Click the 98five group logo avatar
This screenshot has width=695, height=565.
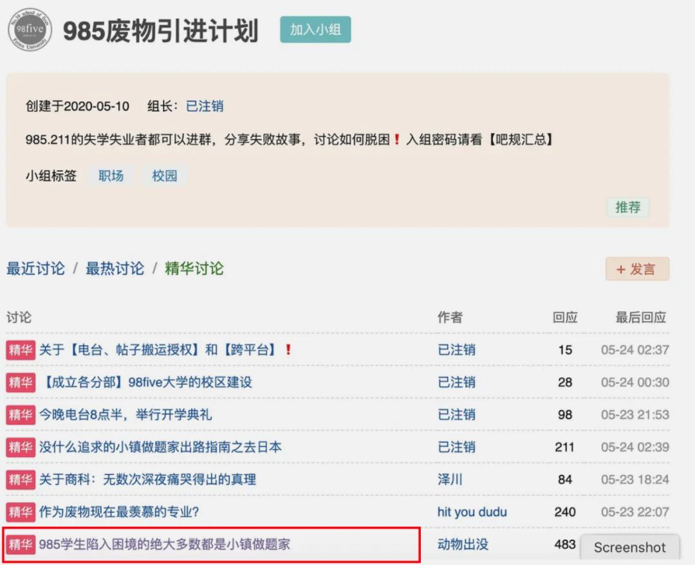pos(30,30)
